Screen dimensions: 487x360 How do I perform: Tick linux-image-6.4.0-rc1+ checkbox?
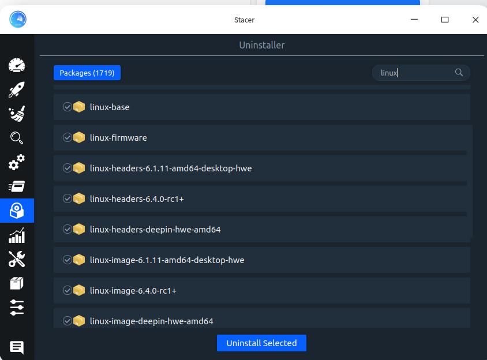[68, 290]
